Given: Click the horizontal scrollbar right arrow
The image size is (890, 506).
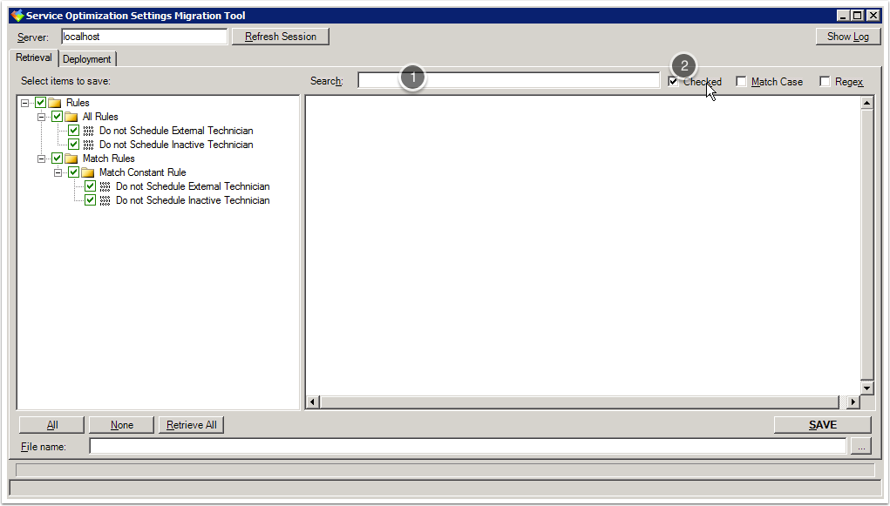Looking at the screenshot, I should (853, 402).
